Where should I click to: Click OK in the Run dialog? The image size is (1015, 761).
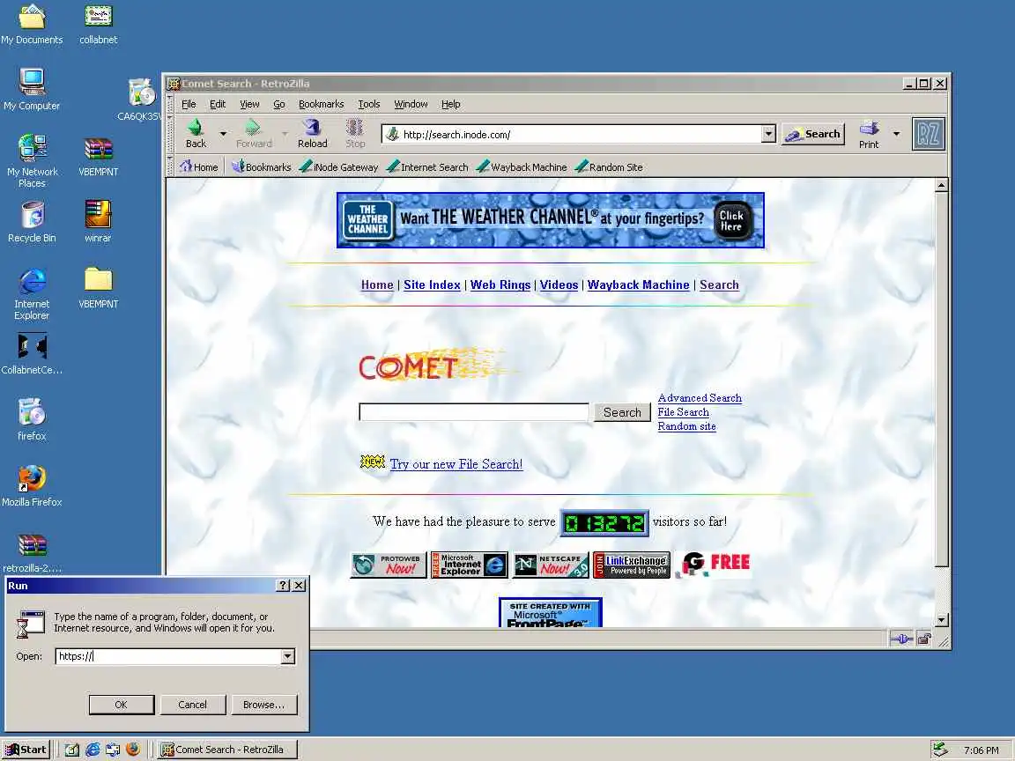point(121,705)
